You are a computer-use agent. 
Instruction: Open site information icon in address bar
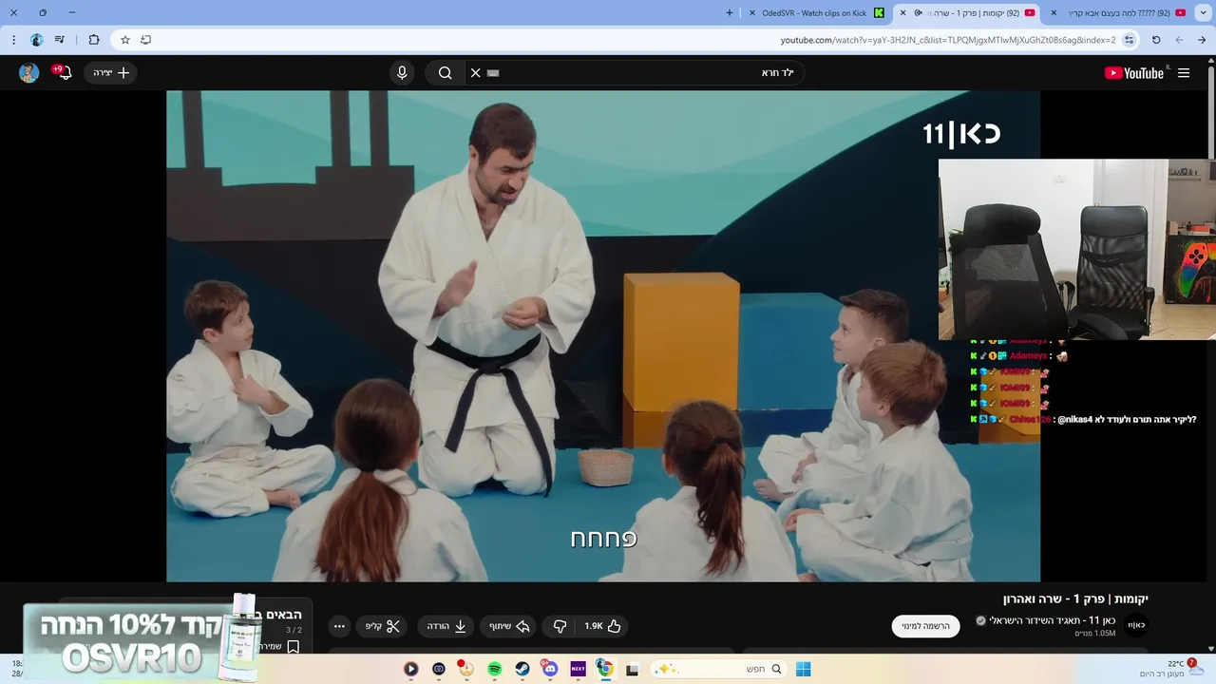[x=1129, y=40]
